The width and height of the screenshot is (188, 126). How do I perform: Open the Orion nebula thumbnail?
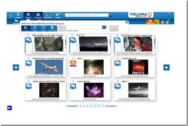pos(94,67)
